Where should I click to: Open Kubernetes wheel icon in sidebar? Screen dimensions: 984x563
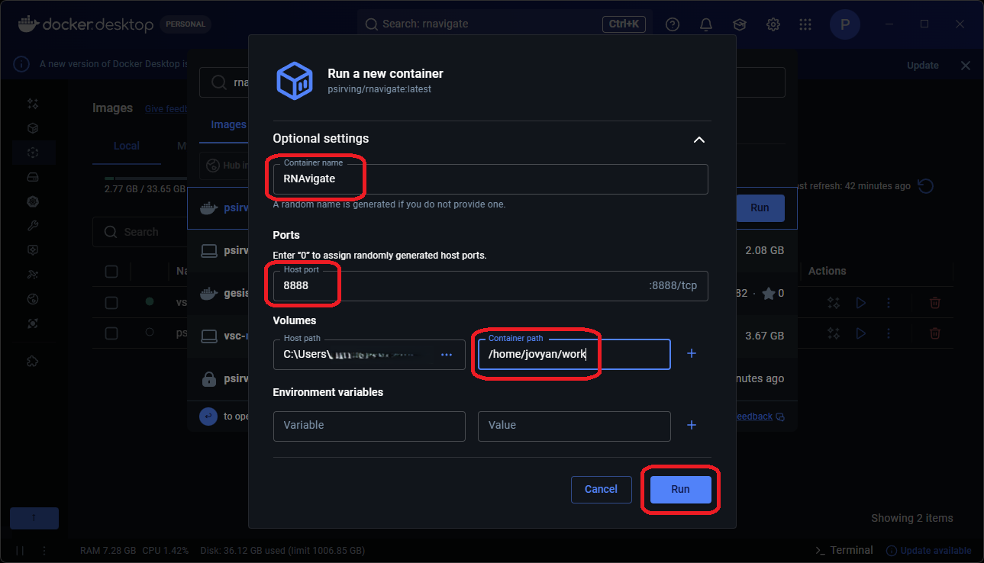click(x=33, y=201)
